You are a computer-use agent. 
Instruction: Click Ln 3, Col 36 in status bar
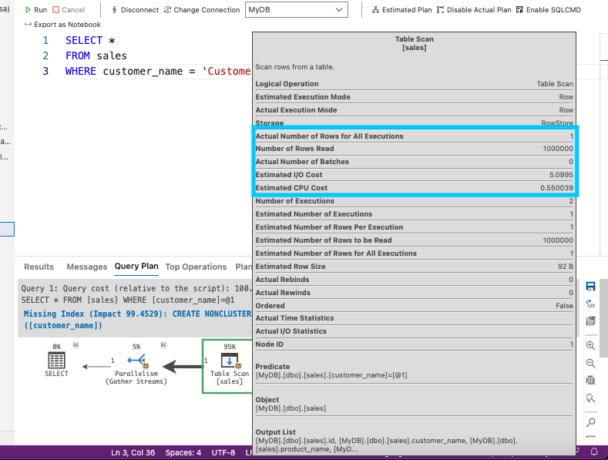133,452
